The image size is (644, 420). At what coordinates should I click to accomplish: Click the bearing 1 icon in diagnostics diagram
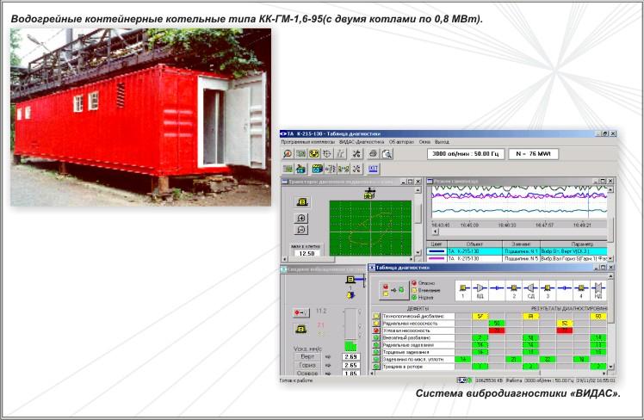(462, 287)
